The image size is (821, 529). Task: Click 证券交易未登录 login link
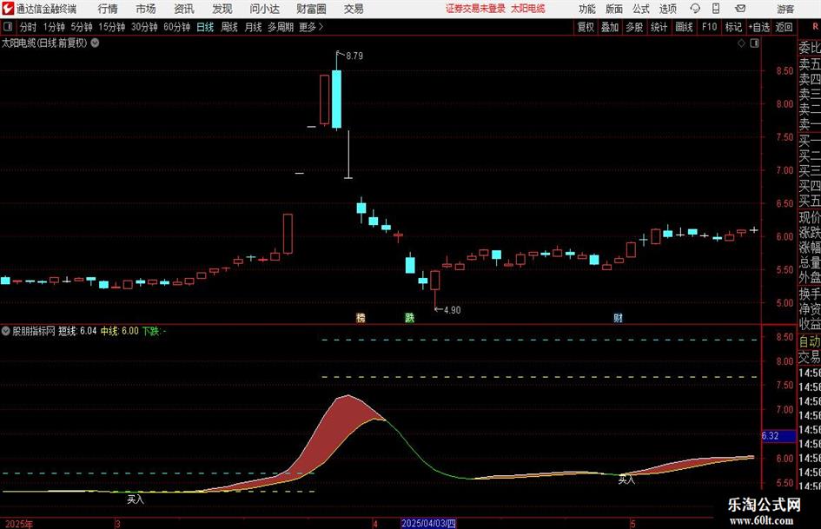click(x=475, y=9)
